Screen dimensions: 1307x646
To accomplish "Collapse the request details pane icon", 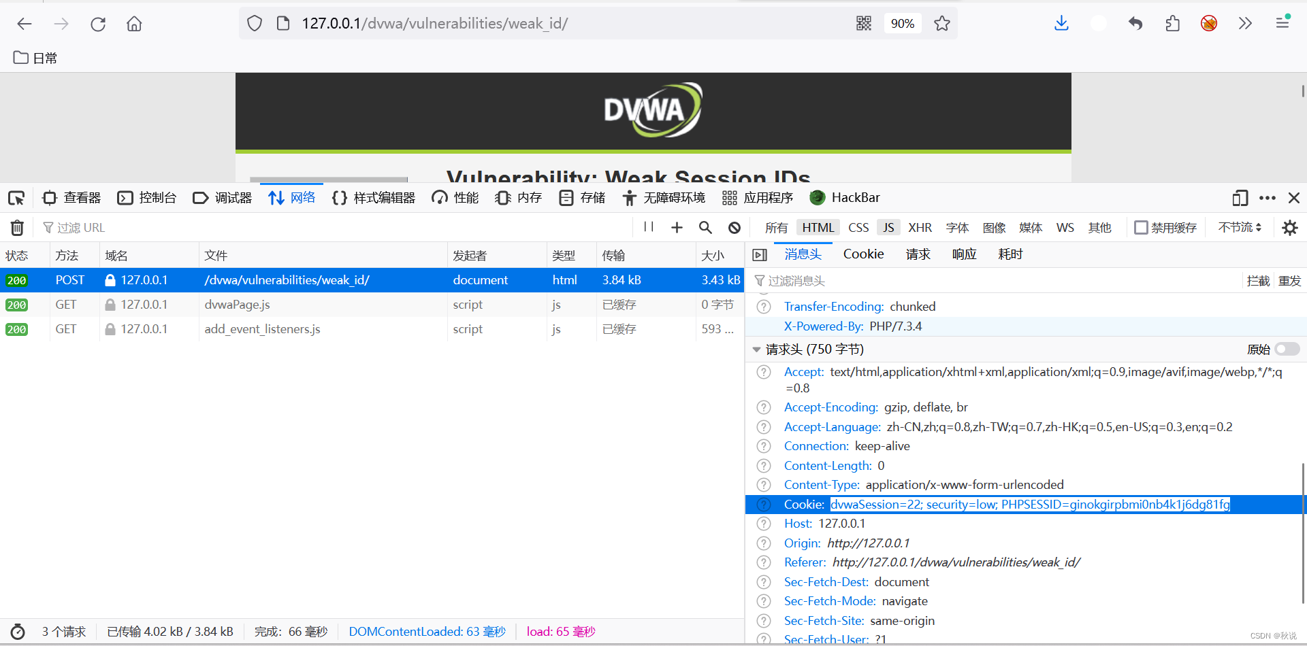I will click(760, 255).
